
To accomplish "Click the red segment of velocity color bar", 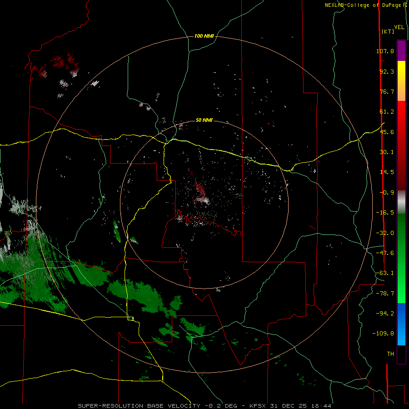I will coord(401,145).
